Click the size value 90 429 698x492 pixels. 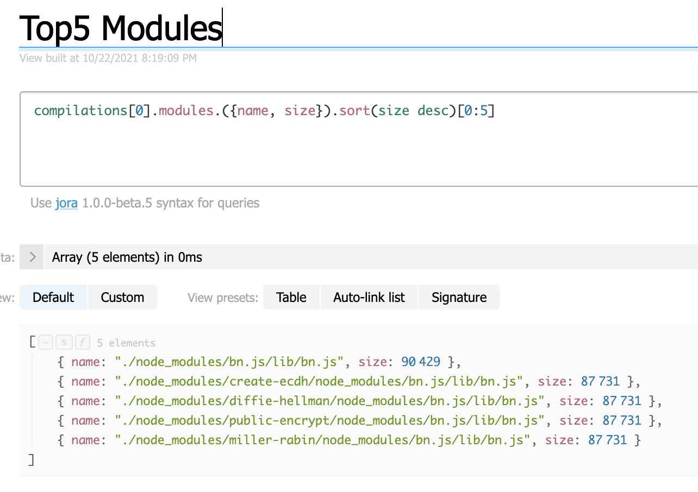[421, 362]
